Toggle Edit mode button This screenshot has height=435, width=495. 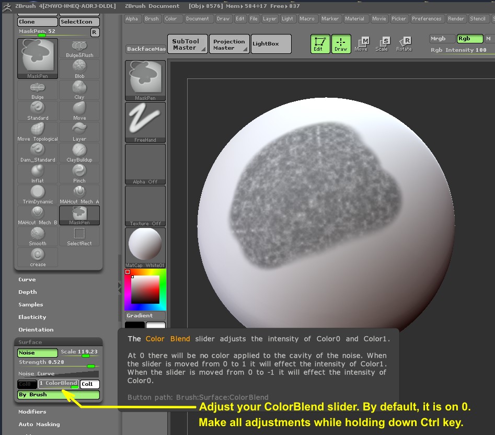tap(320, 44)
